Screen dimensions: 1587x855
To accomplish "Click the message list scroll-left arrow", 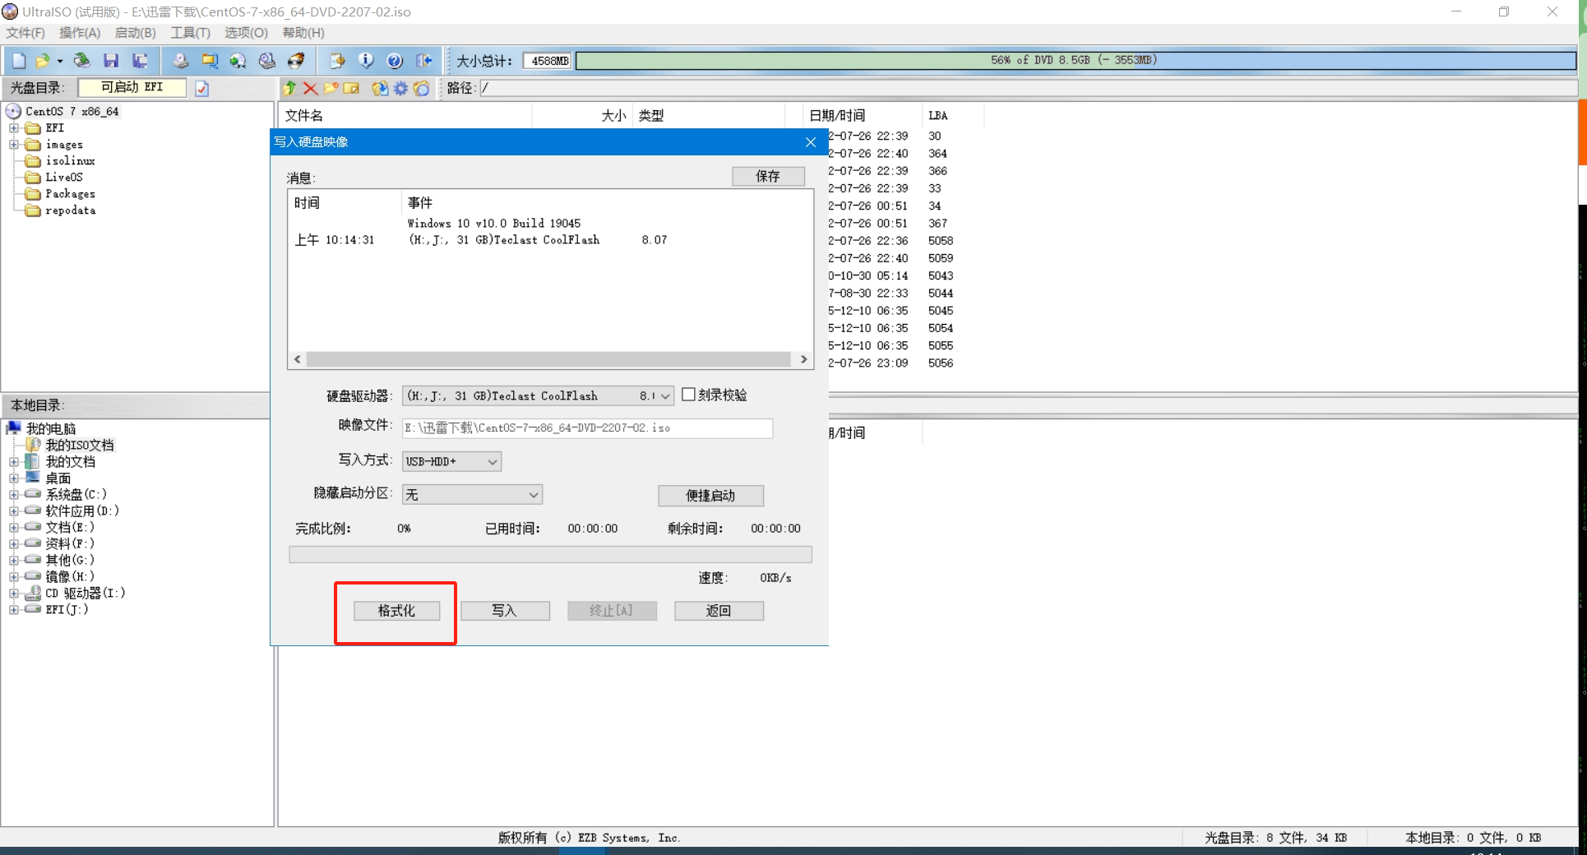I will pyautogui.click(x=298, y=359).
